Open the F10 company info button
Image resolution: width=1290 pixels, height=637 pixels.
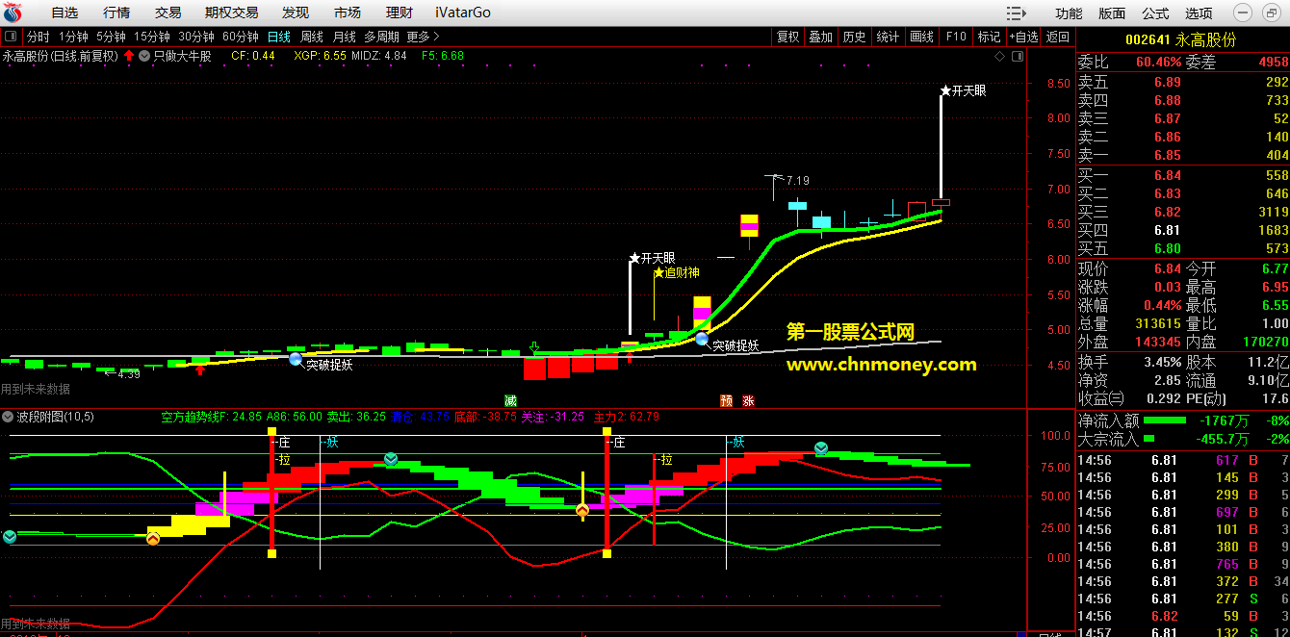tap(956, 37)
